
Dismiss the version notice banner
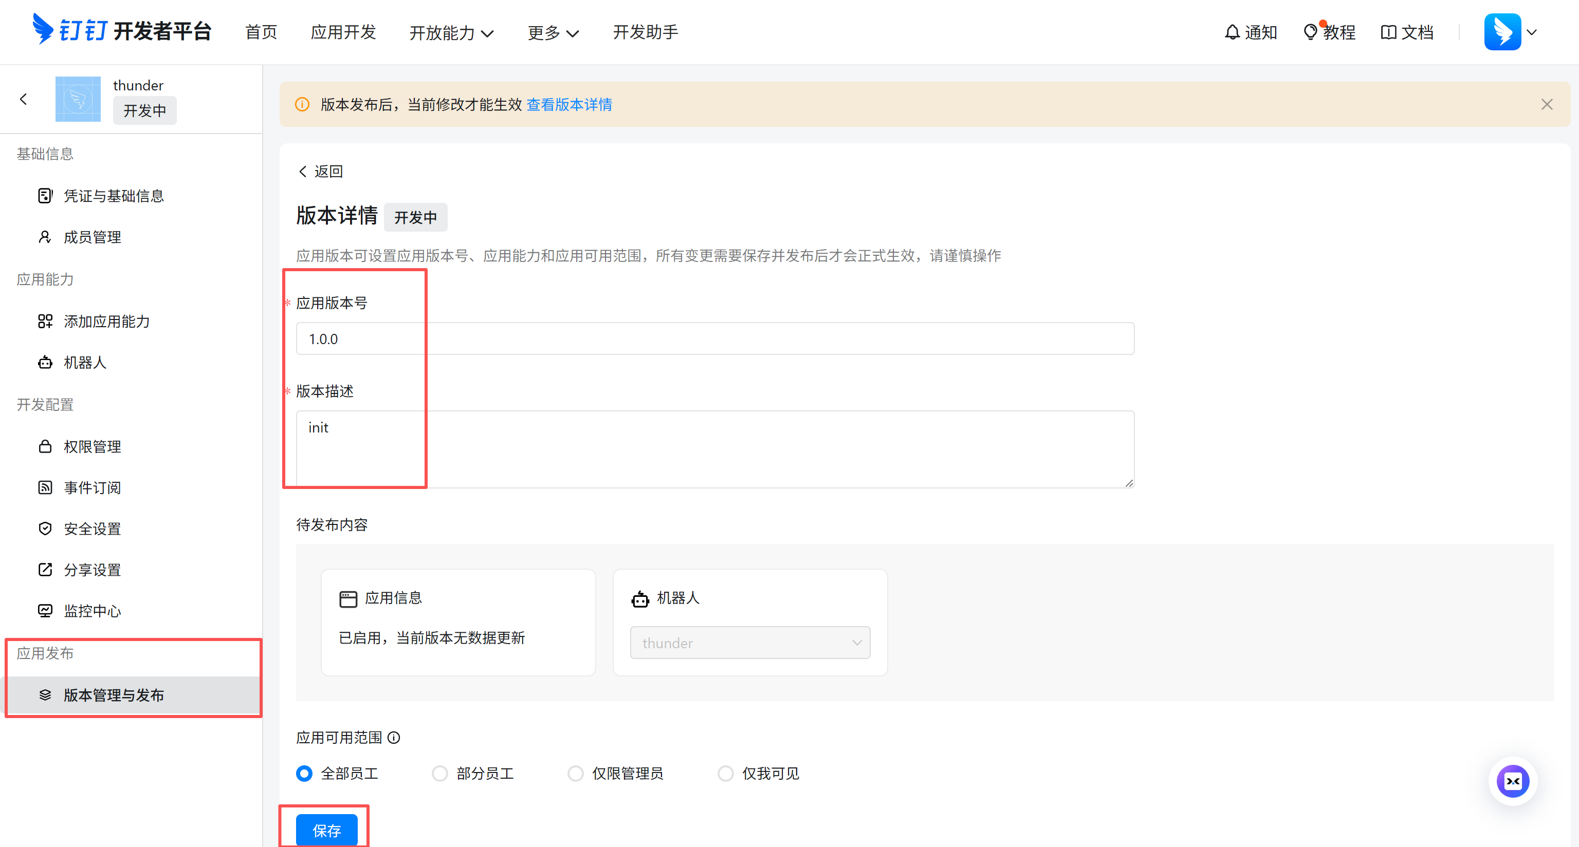pyautogui.click(x=1547, y=105)
